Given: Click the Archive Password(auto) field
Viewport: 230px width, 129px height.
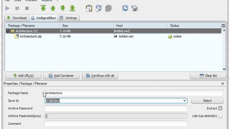Looking at the screenshot, I should coord(116,116).
